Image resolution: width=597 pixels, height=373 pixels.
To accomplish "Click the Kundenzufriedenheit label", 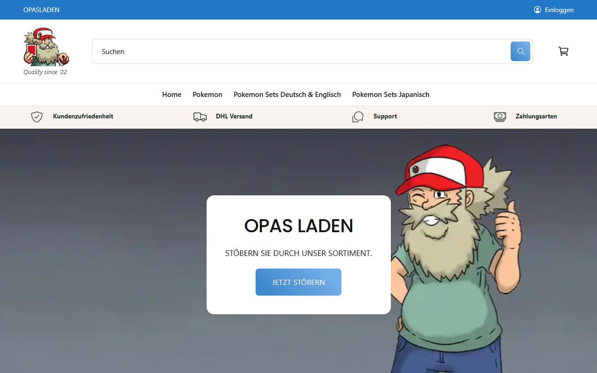I will [83, 116].
